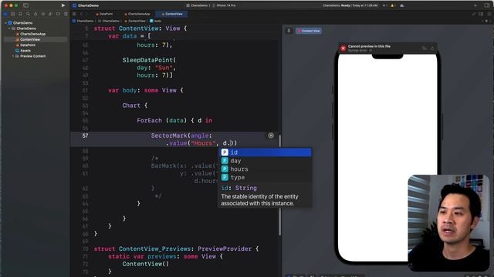Run the ChartsDemo project with the play button
The image size is (494, 277).
point(63,5)
